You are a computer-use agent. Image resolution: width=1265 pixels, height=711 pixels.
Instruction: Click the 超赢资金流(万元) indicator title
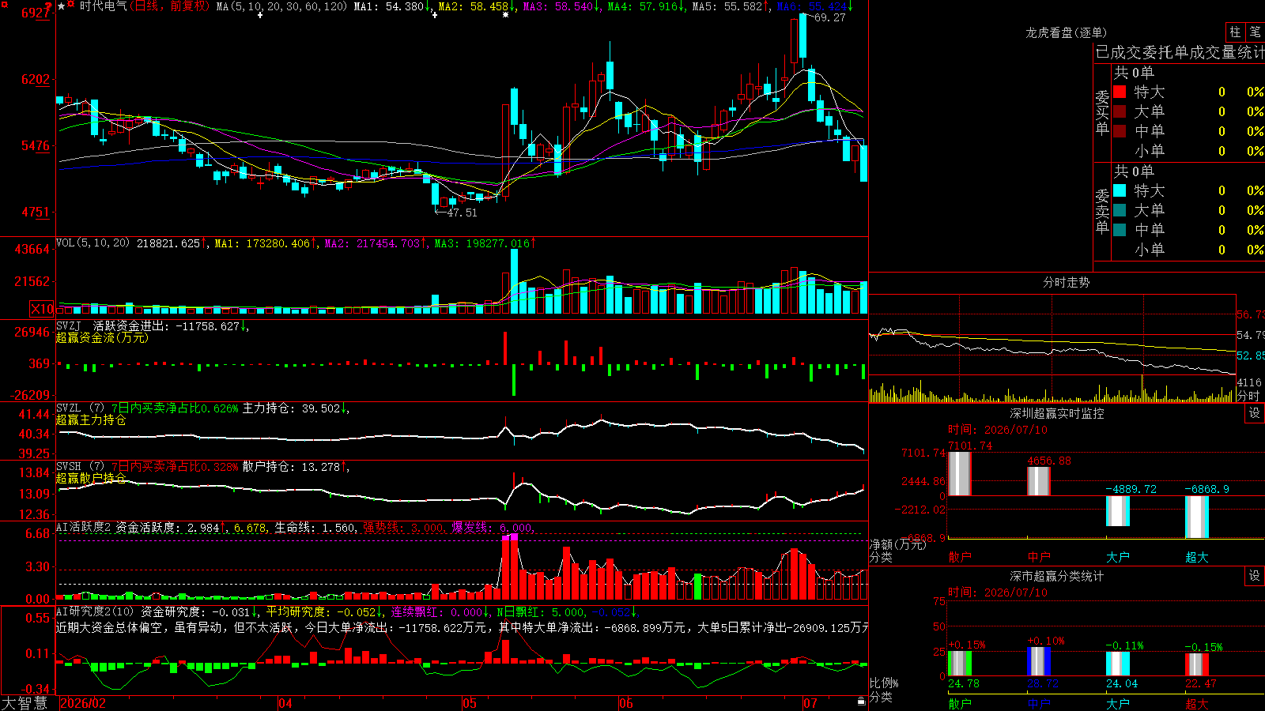click(102, 337)
